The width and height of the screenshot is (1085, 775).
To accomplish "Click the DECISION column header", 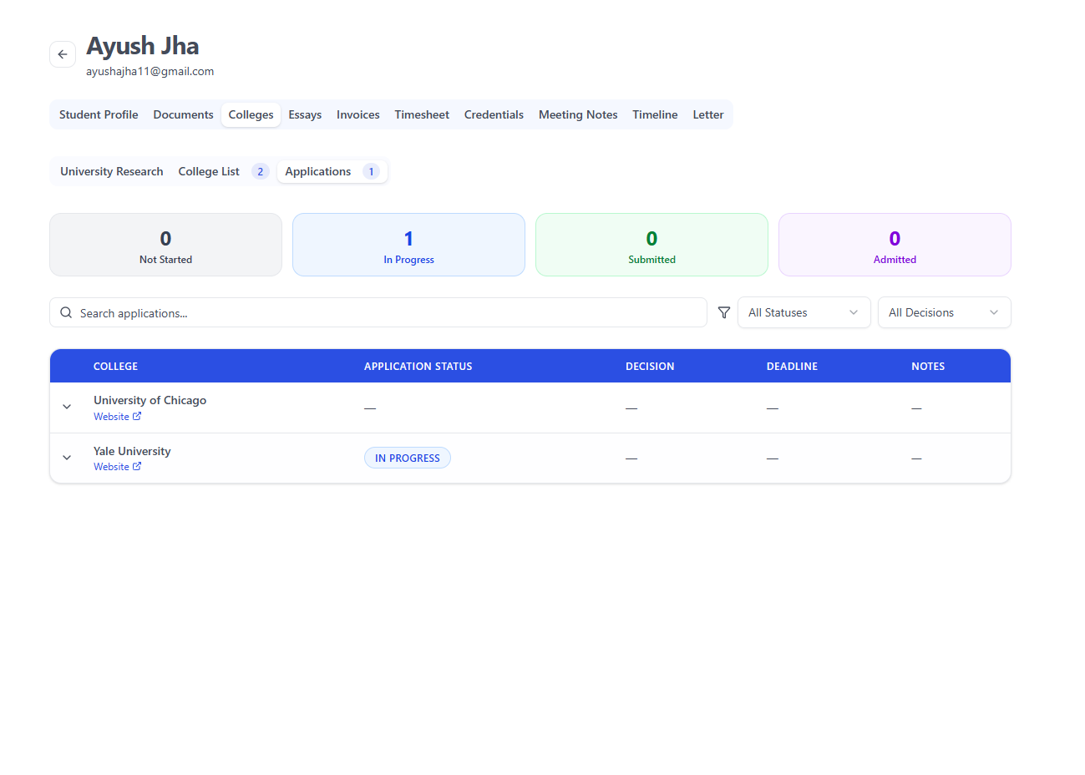I will [650, 366].
